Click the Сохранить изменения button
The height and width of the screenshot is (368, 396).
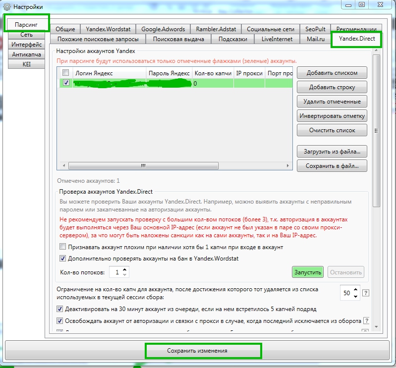click(197, 351)
